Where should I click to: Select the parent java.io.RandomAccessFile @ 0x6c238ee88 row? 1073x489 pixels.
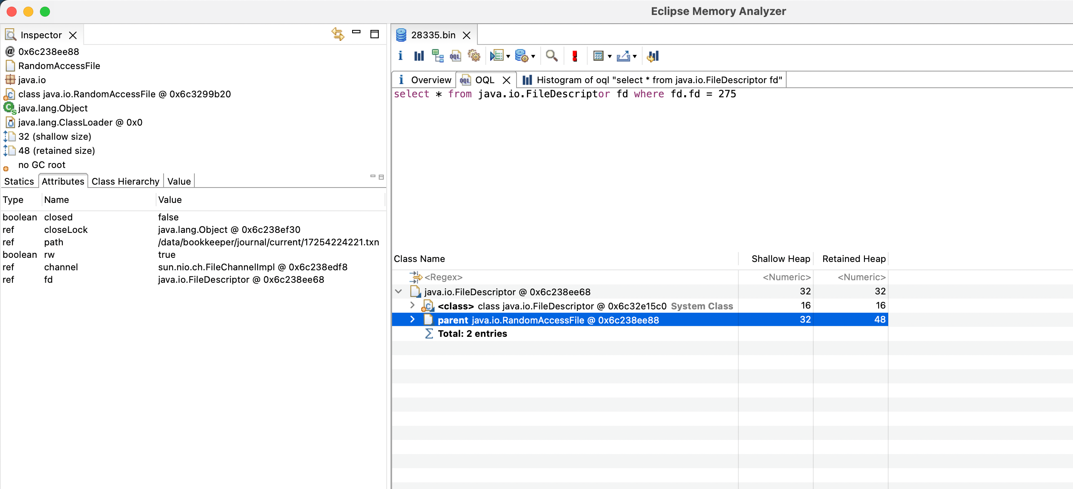(x=640, y=320)
